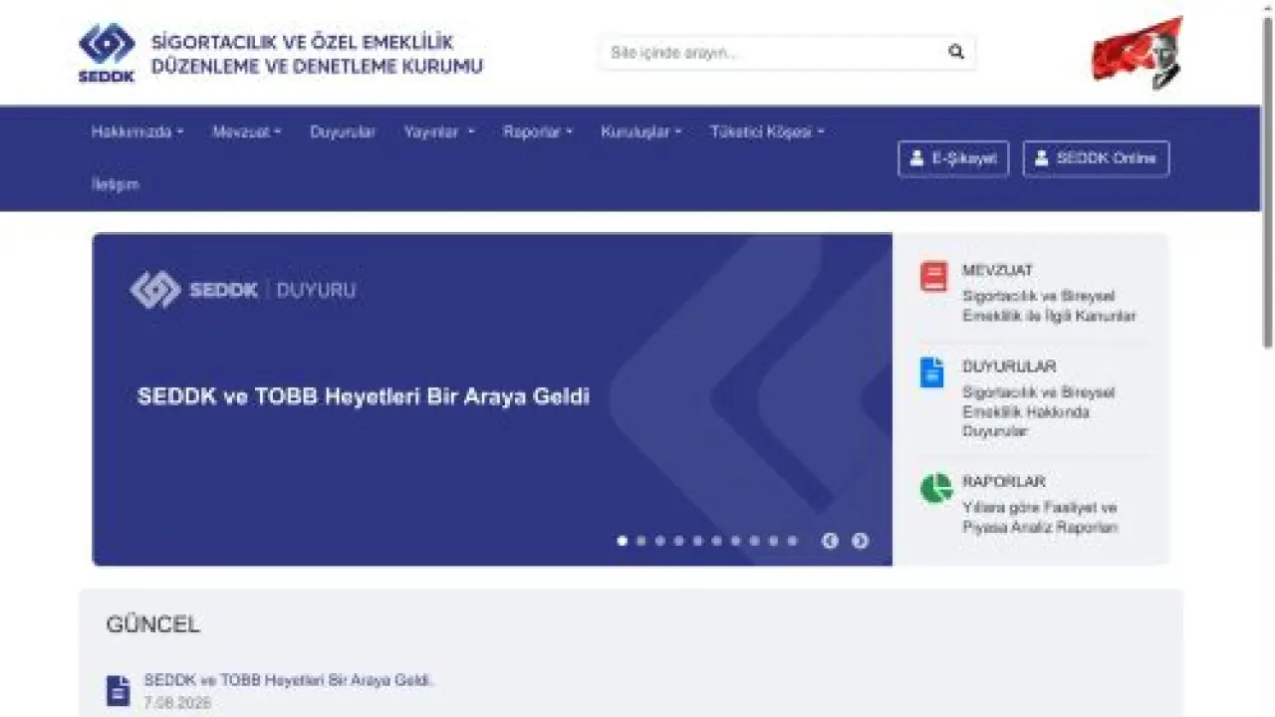Open the RAPORLAR sidebar heading link

coord(1004,481)
